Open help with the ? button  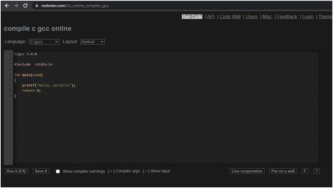pyautogui.click(x=316, y=171)
